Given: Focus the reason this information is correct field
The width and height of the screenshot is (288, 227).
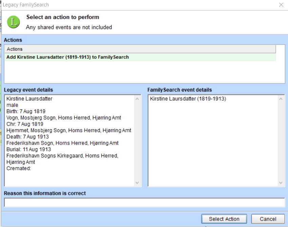Looking at the screenshot, I should pyautogui.click(x=144, y=202).
